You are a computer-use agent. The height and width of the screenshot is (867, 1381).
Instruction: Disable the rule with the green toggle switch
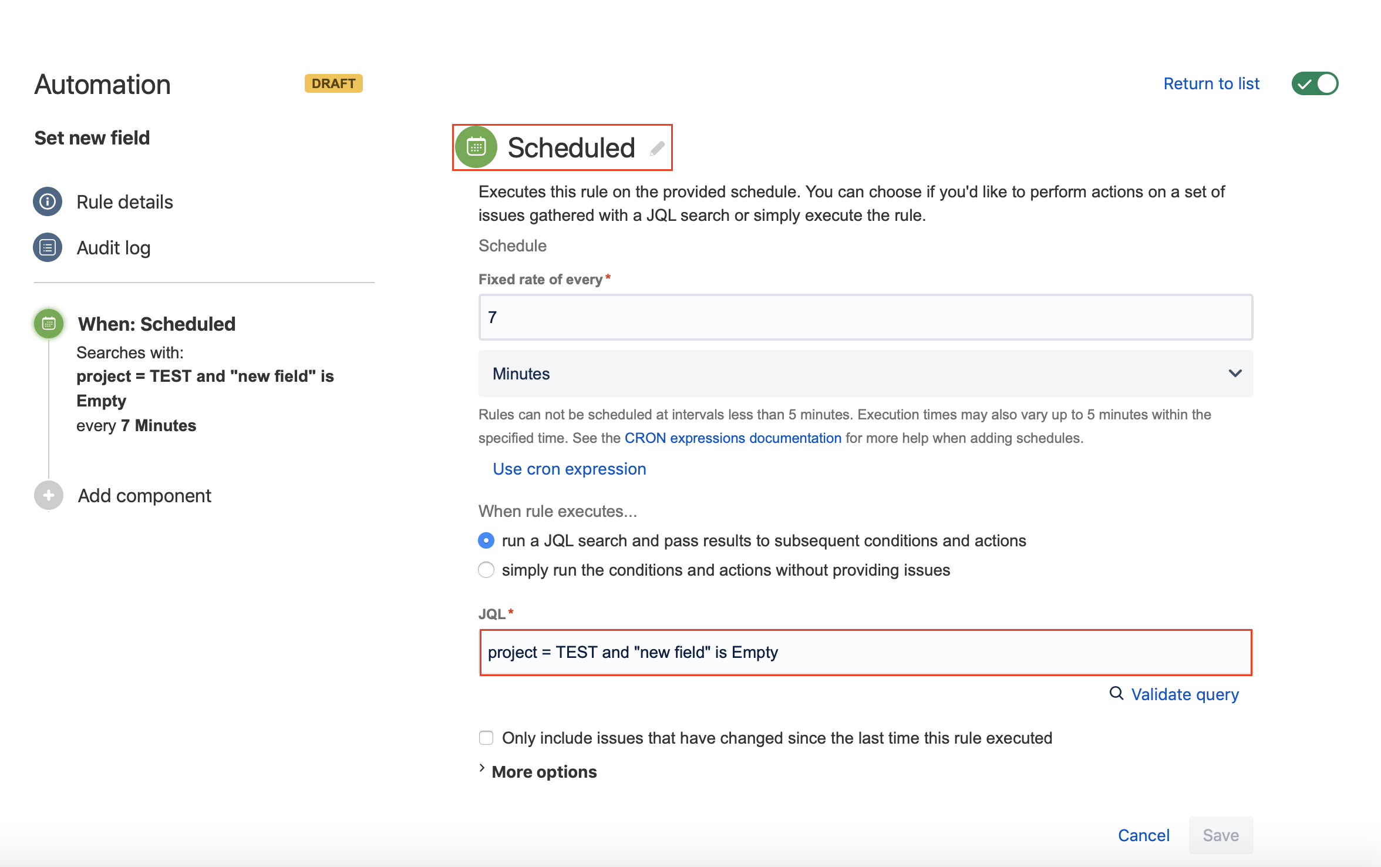[x=1315, y=83]
